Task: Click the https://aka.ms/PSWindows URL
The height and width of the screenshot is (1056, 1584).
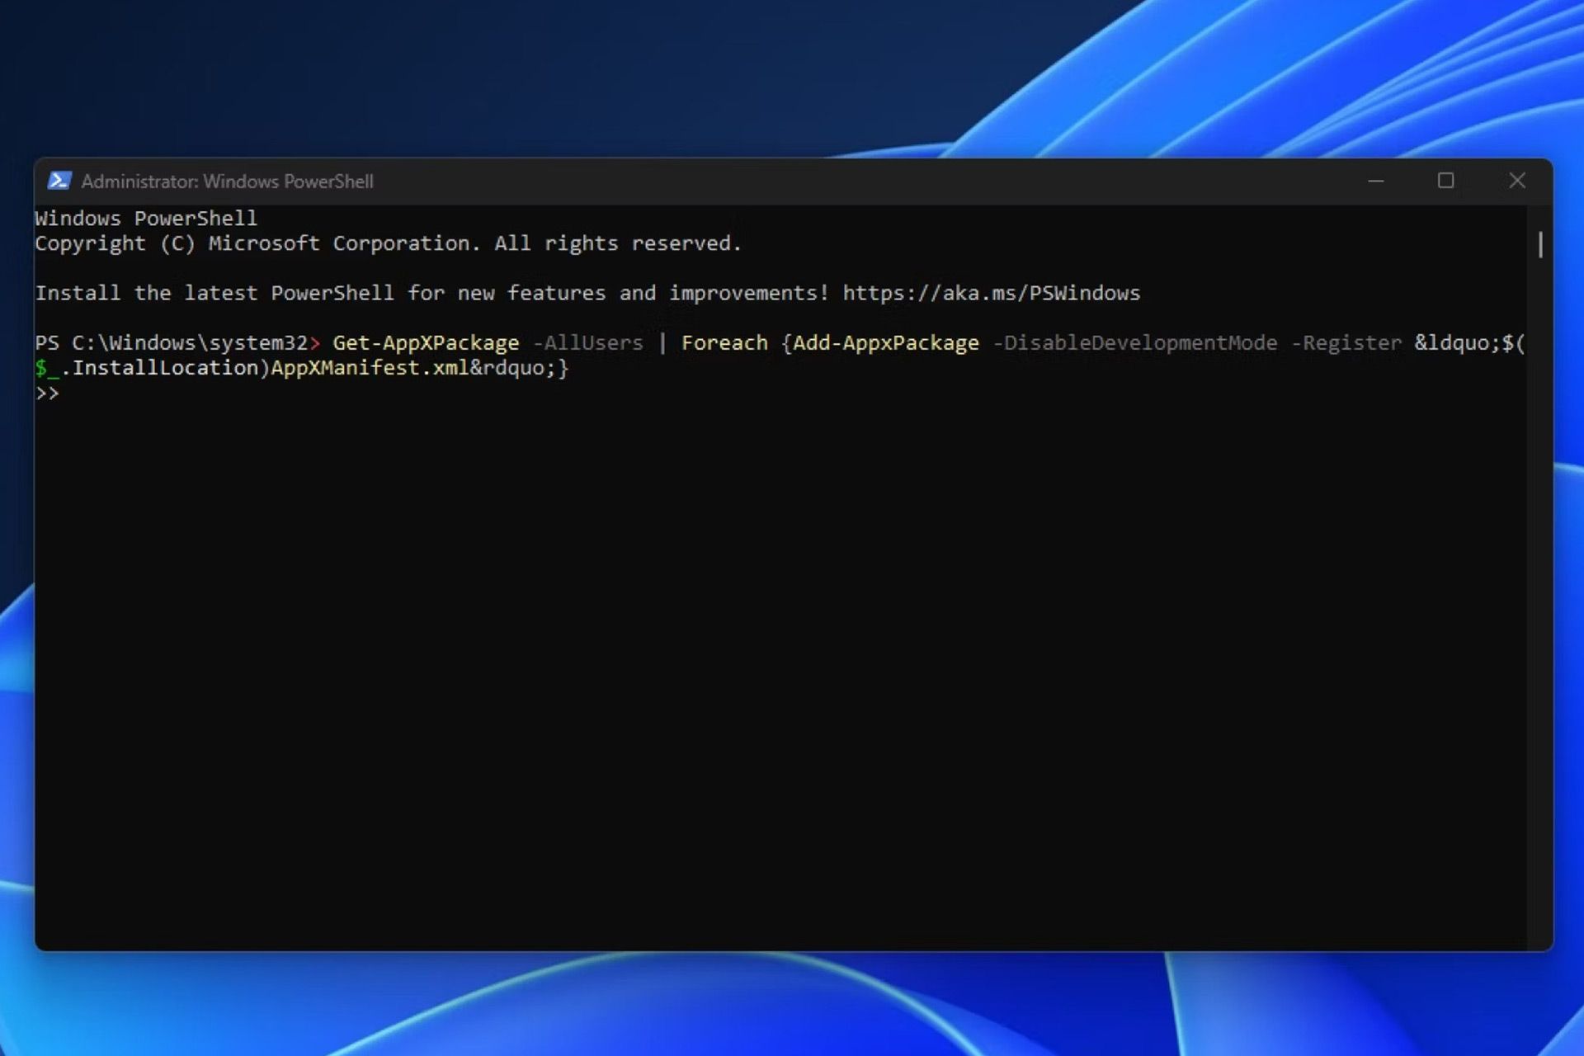Action: [991, 293]
